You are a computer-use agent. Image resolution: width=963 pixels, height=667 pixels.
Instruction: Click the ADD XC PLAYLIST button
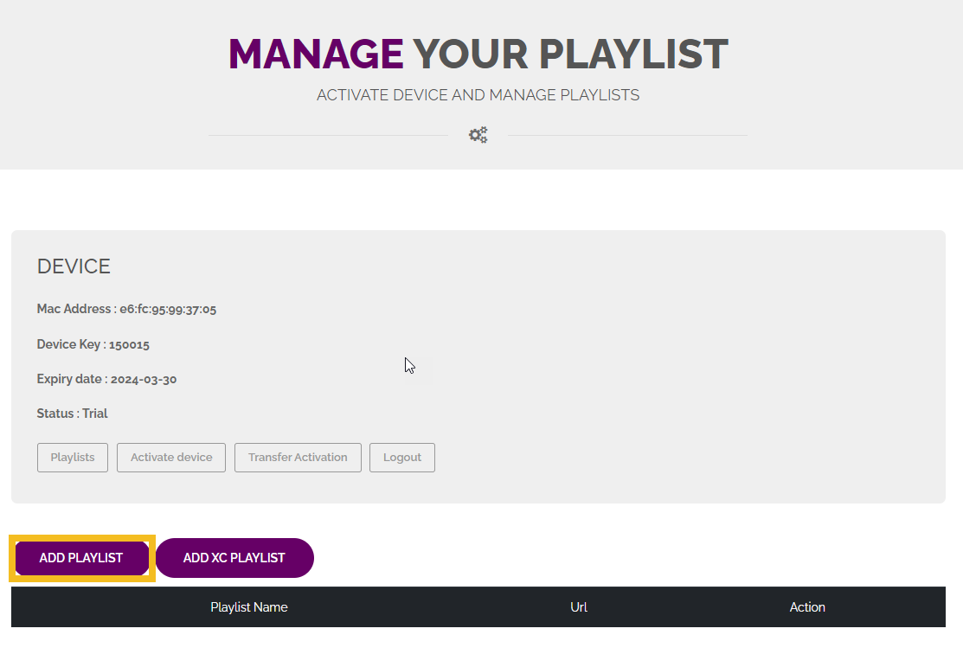tap(234, 558)
